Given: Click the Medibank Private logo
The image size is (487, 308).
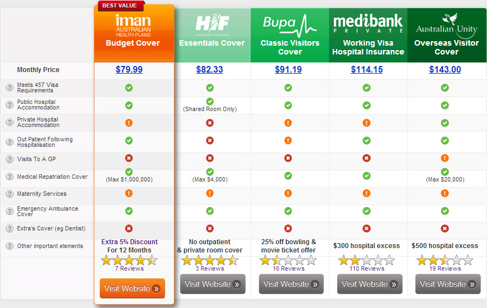Looking at the screenshot, I should 368,24.
